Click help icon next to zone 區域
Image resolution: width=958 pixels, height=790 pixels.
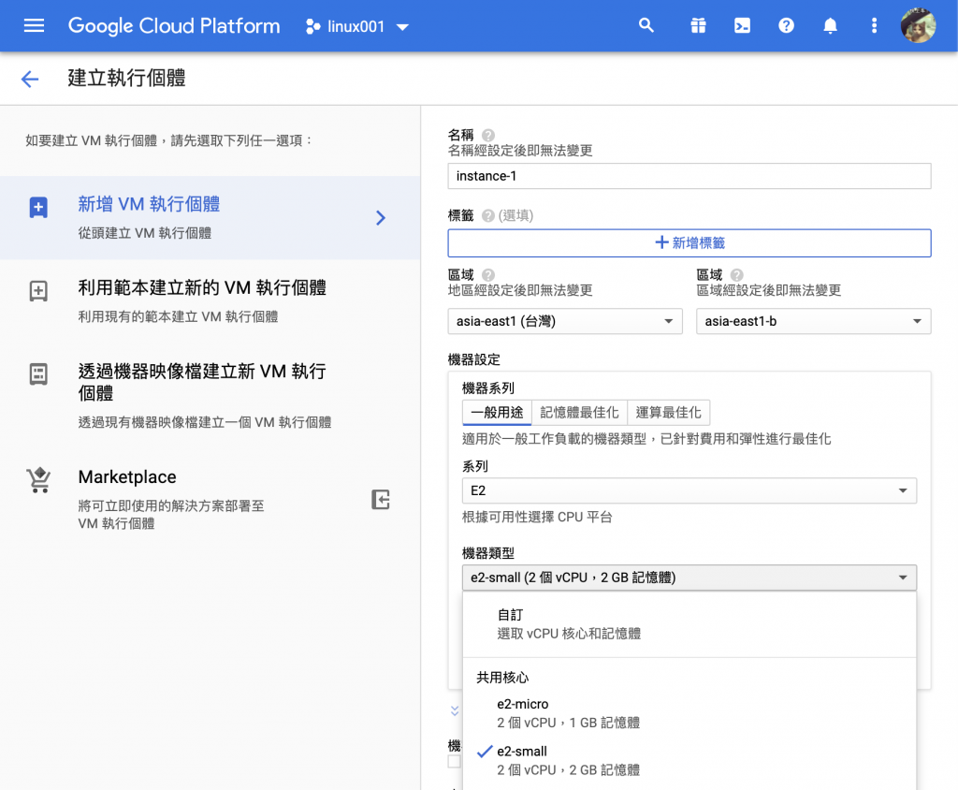pos(737,275)
